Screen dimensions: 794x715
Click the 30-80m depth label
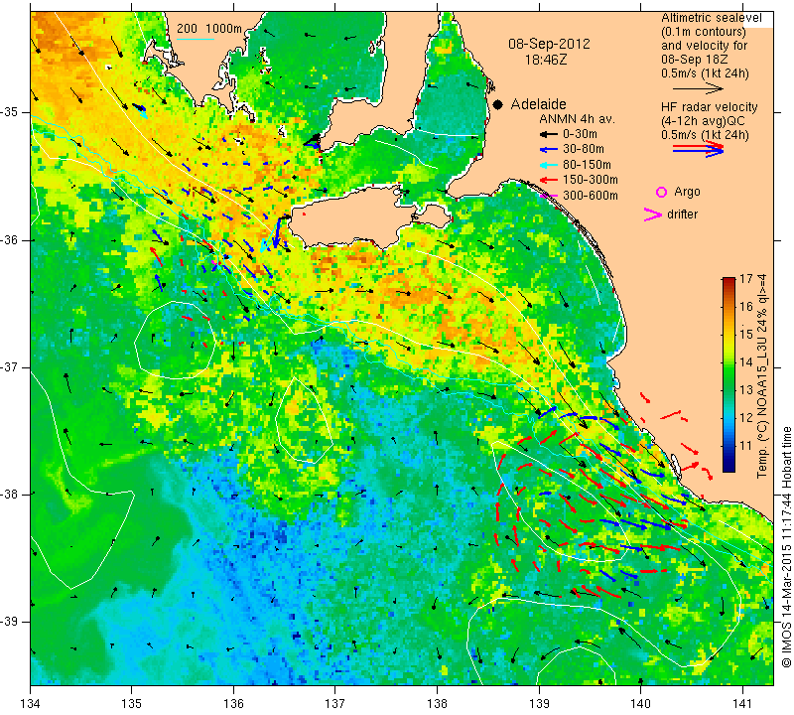tap(584, 149)
